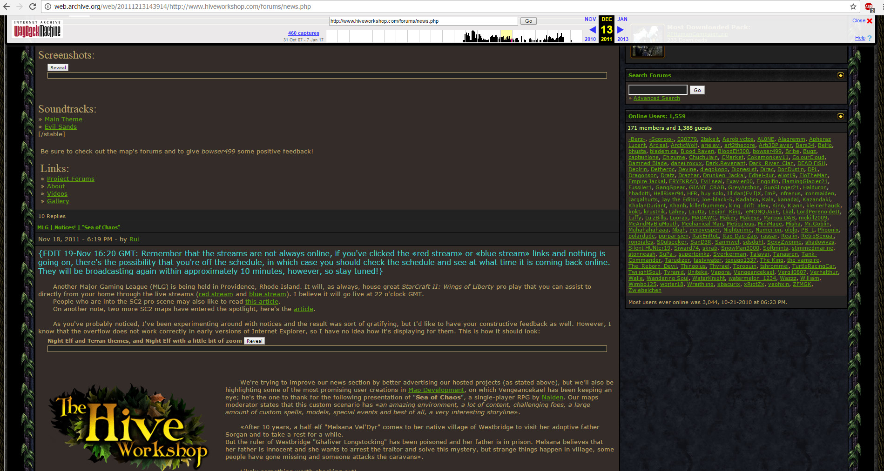Open the 460 captures link
Screen dimensions: 884x471
[x=304, y=33]
